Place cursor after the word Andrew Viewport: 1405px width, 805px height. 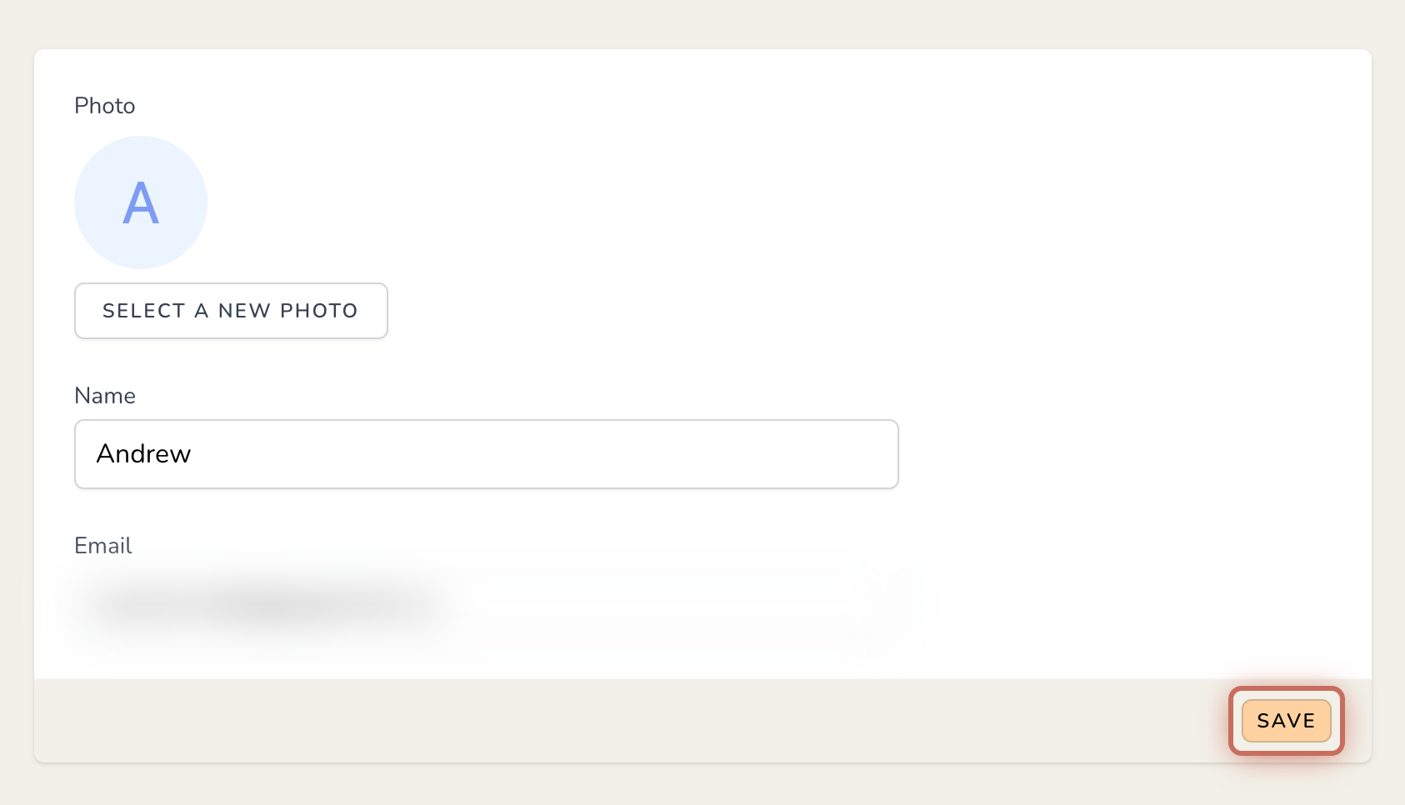point(193,454)
